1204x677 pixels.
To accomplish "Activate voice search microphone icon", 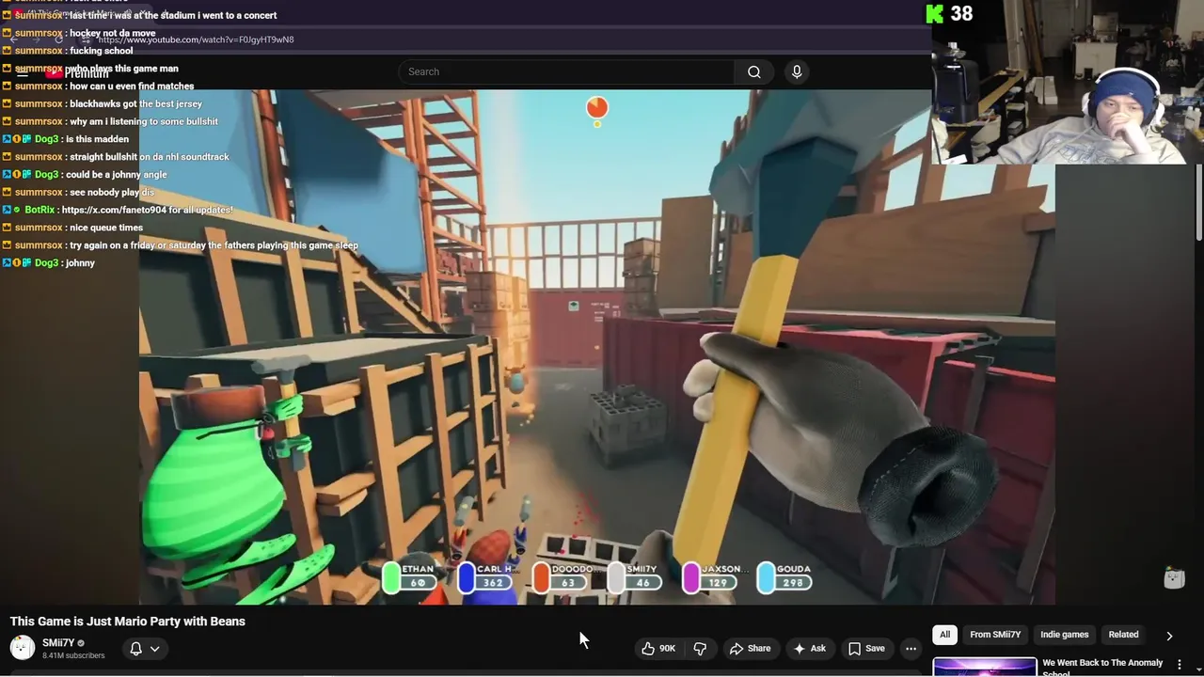I will coord(797,71).
